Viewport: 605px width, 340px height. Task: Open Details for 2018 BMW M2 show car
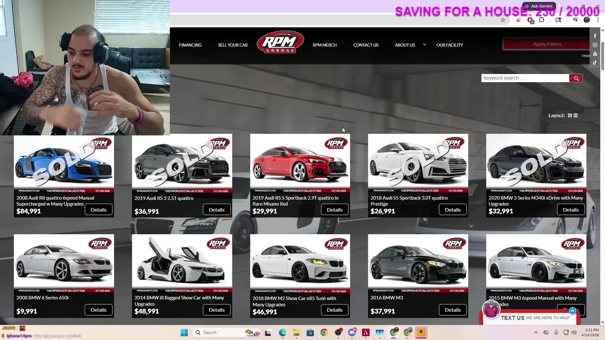coord(335,310)
